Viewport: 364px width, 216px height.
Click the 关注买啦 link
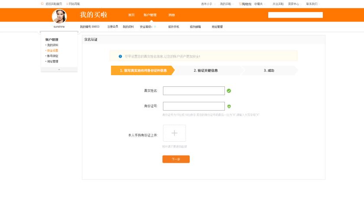point(278,4)
